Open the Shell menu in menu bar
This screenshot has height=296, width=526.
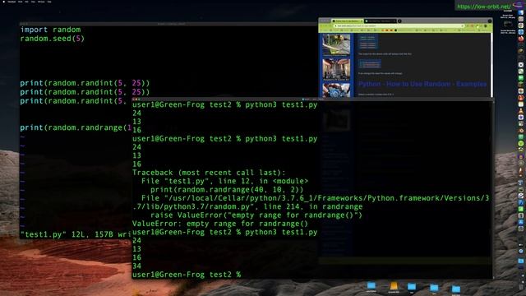[20, 2]
